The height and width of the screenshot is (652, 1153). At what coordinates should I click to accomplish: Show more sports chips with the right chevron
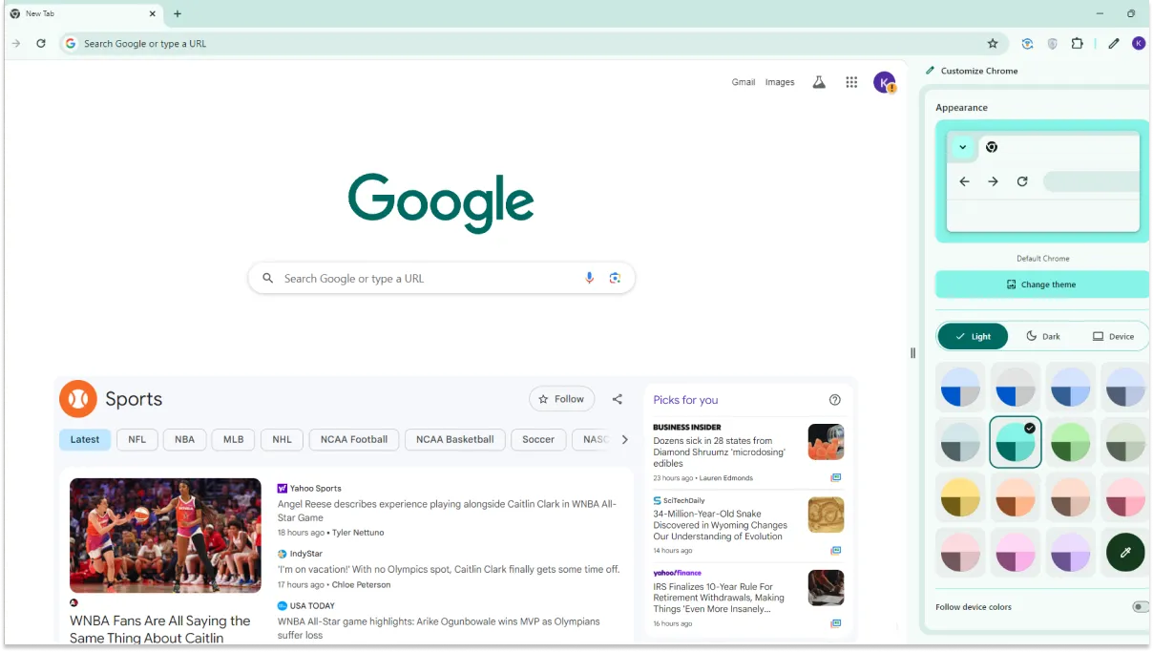[x=625, y=439]
